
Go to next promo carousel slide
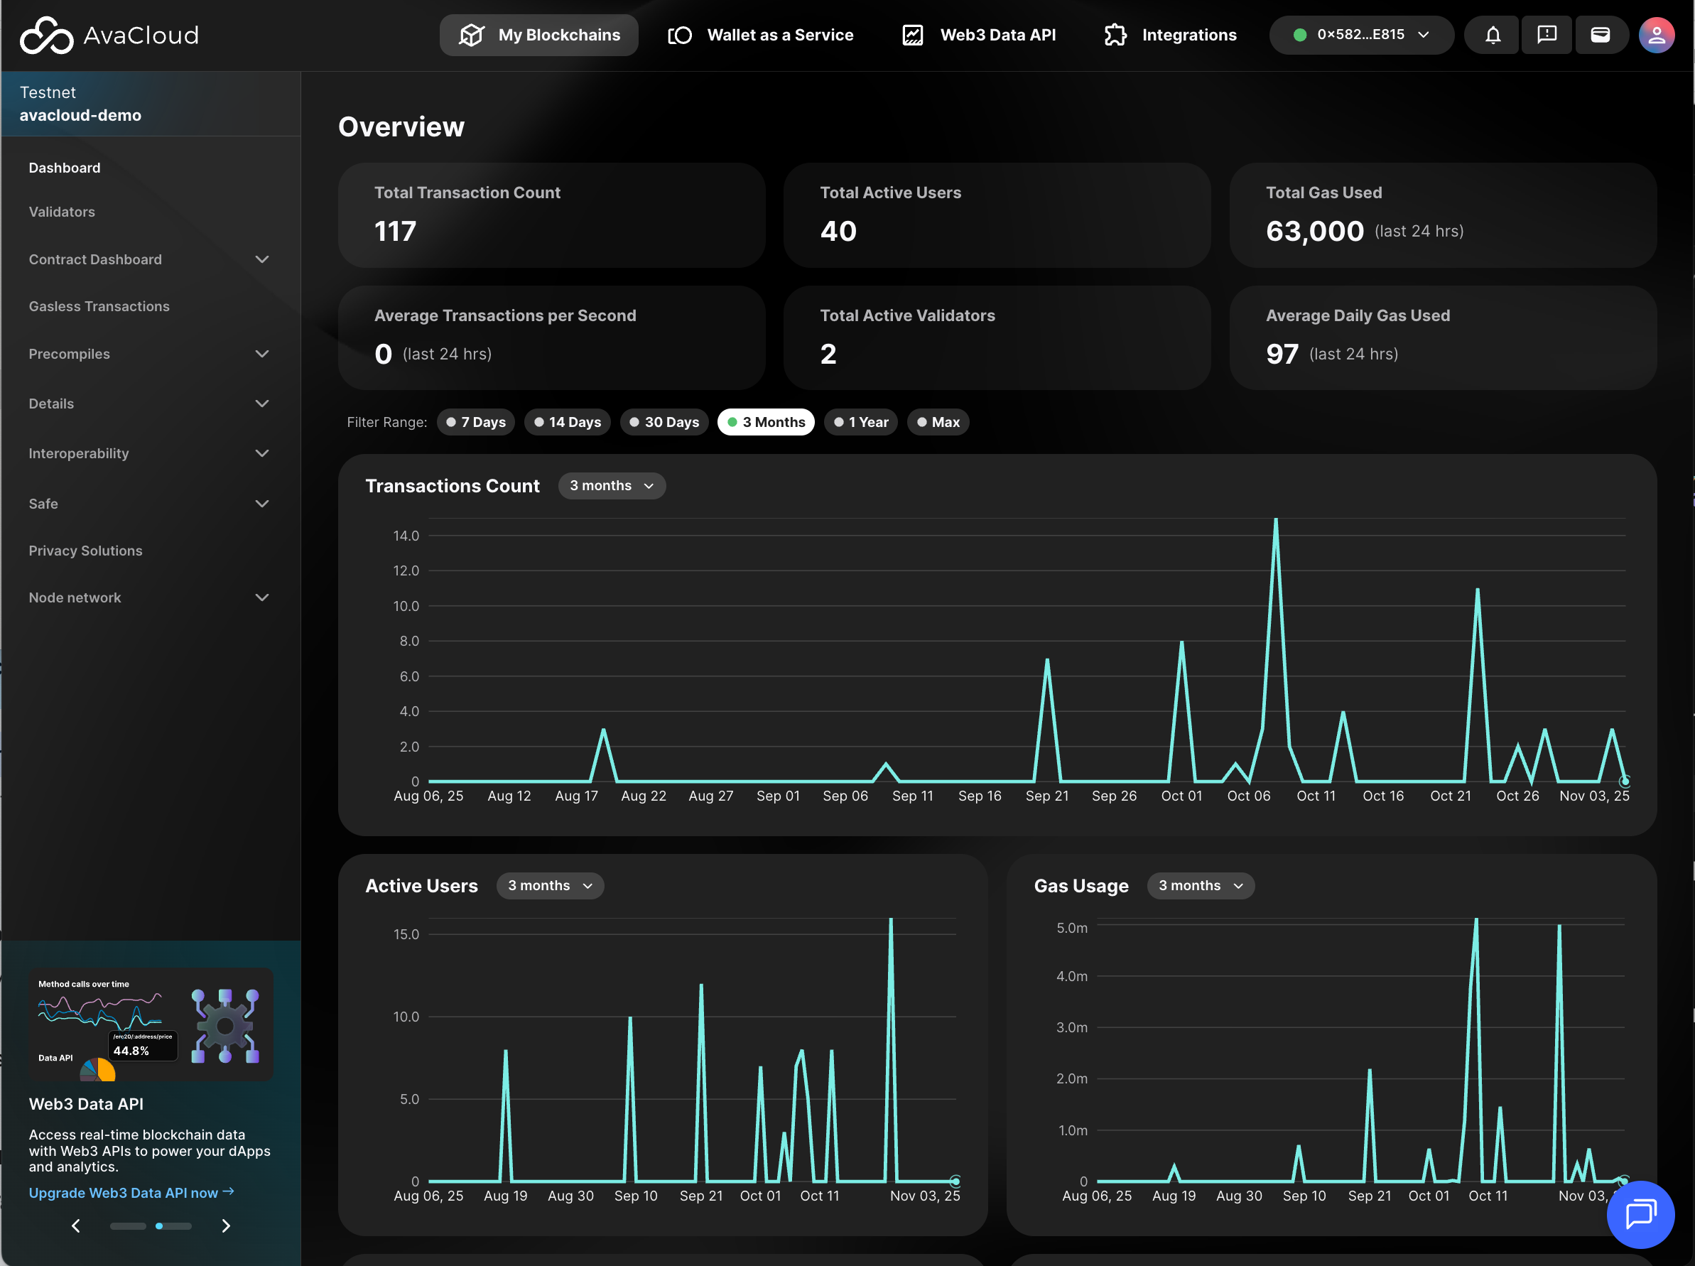pos(225,1226)
